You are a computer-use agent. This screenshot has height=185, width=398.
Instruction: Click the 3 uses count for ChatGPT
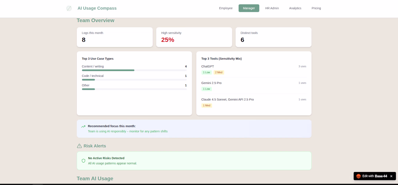tap(302, 66)
